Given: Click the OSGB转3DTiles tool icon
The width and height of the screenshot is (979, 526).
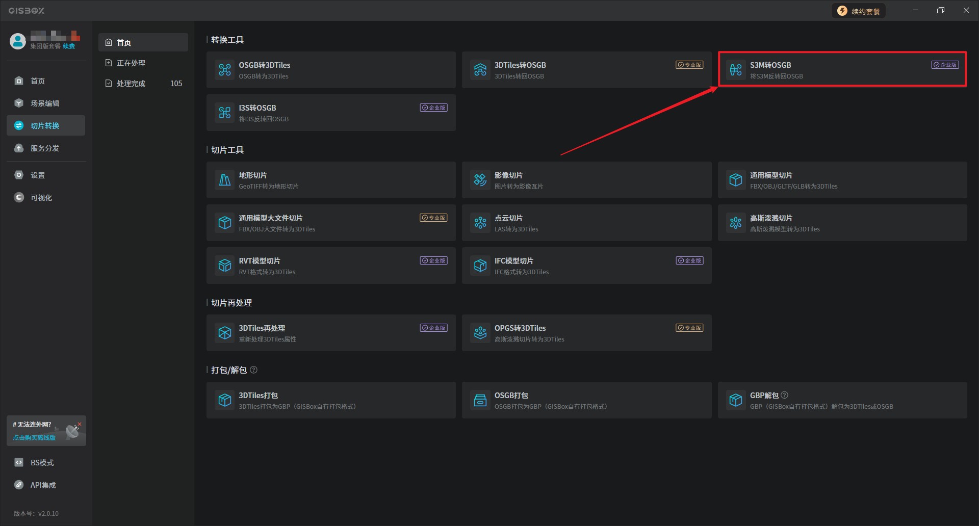Looking at the screenshot, I should click(x=225, y=70).
